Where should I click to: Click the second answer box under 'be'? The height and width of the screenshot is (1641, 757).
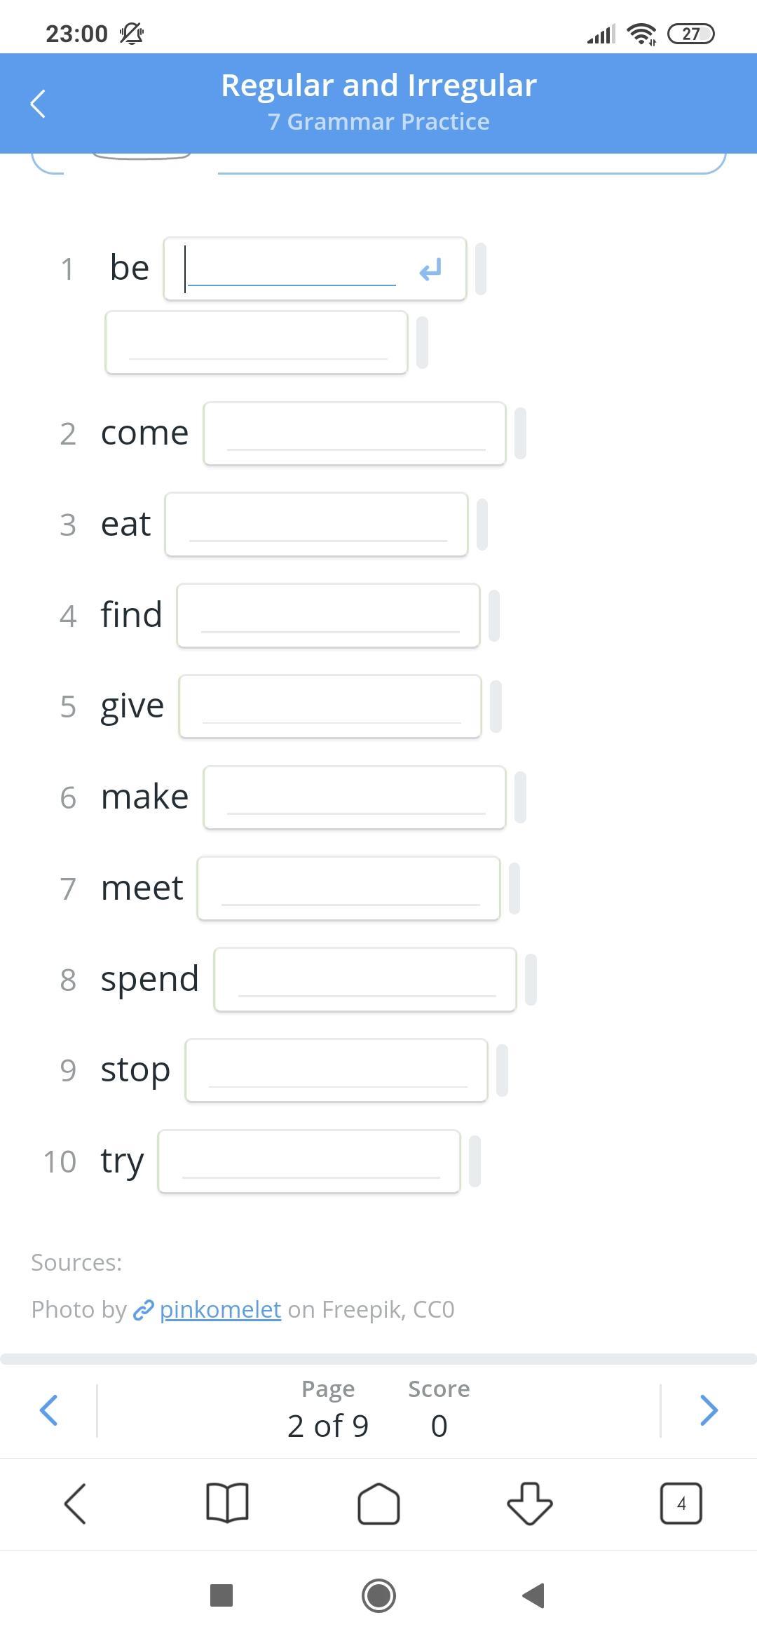point(257,343)
